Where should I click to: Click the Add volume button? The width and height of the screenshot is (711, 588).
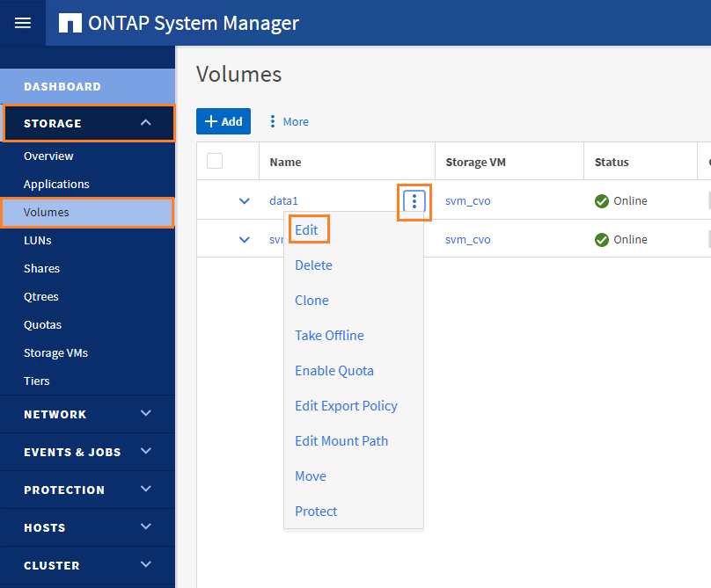224,121
